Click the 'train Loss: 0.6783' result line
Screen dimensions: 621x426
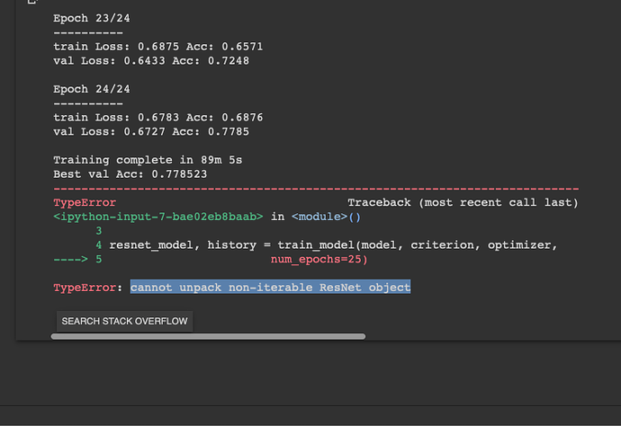tap(157, 118)
